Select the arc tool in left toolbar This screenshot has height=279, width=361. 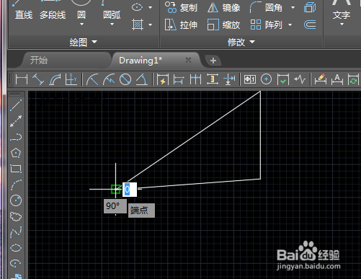pyautogui.click(x=16, y=185)
